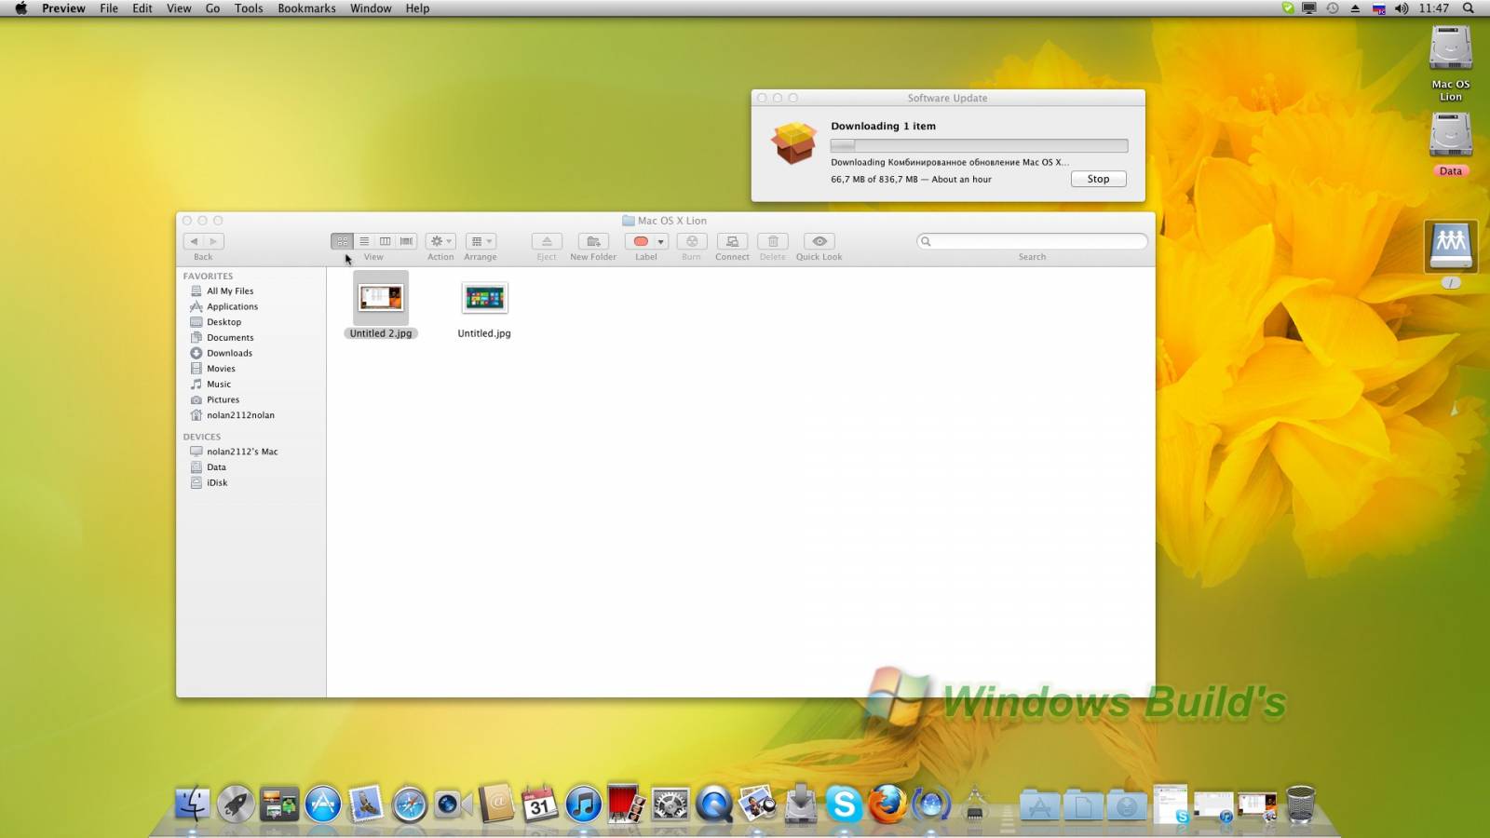Open Skype in the Dock
Viewport: 1490px width, 838px height.
tap(845, 804)
